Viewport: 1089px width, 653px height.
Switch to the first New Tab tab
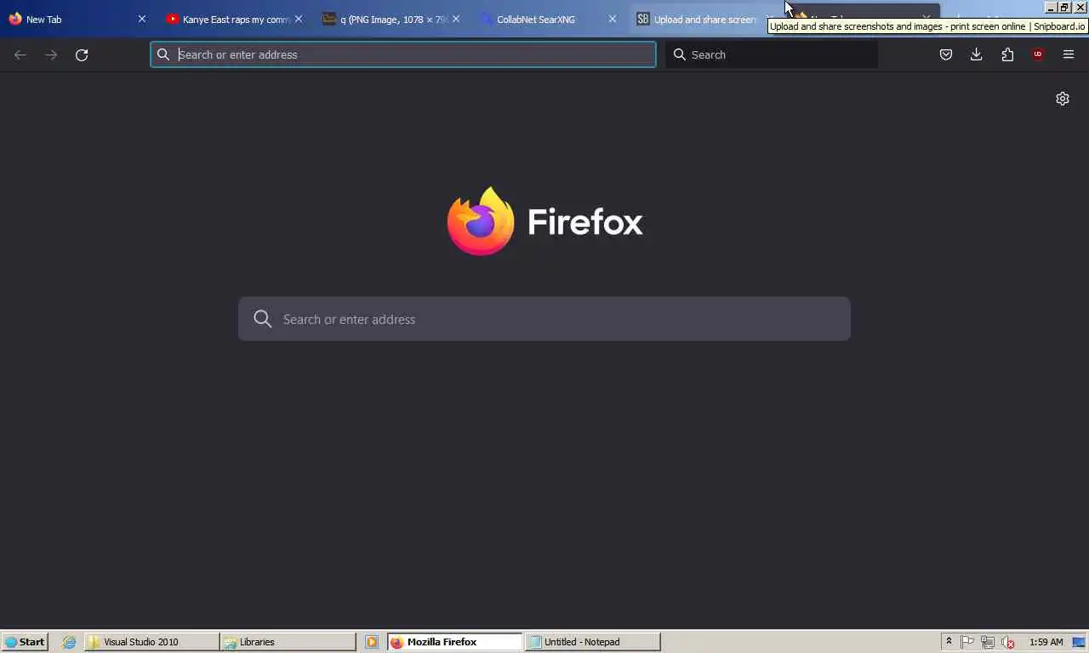pos(77,19)
